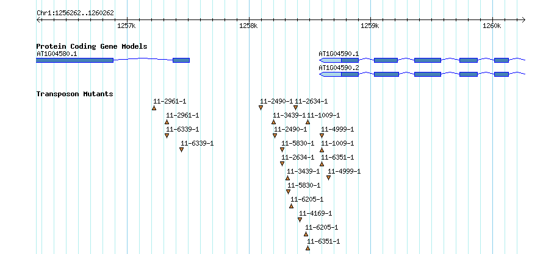Click the 1257k scale label

click(126, 26)
